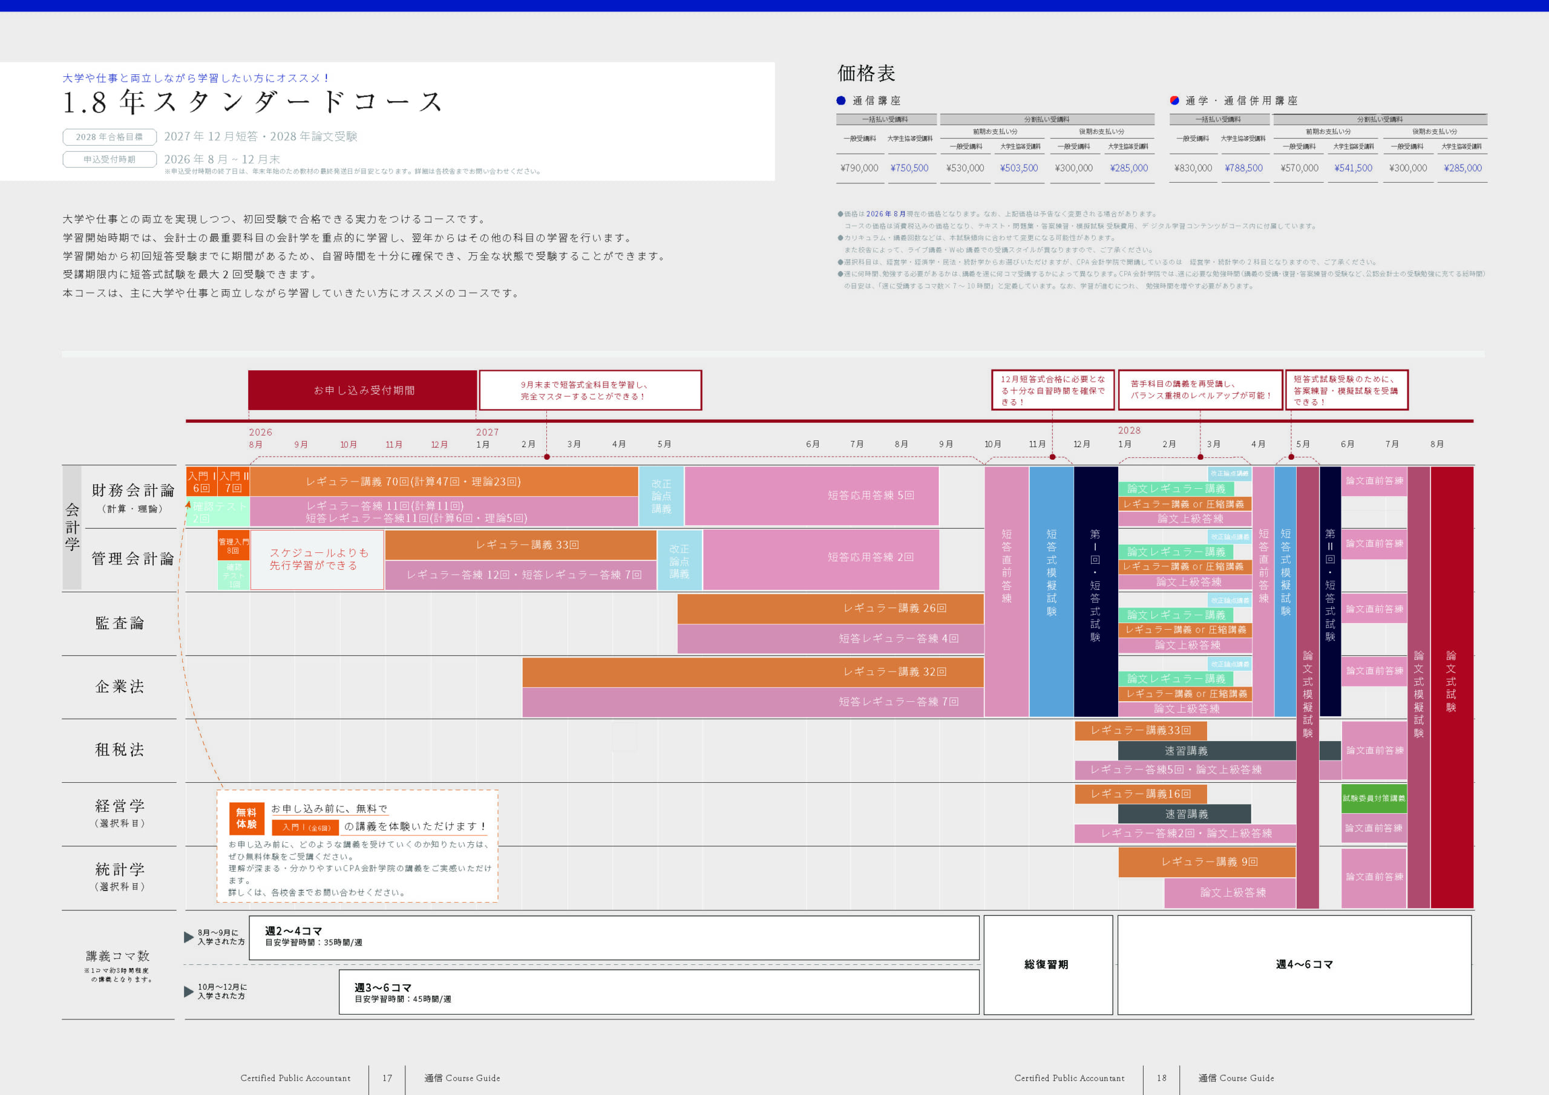This screenshot has width=1549, height=1095.
Task: Click the 週3〜6コマ label
Action: point(383,988)
